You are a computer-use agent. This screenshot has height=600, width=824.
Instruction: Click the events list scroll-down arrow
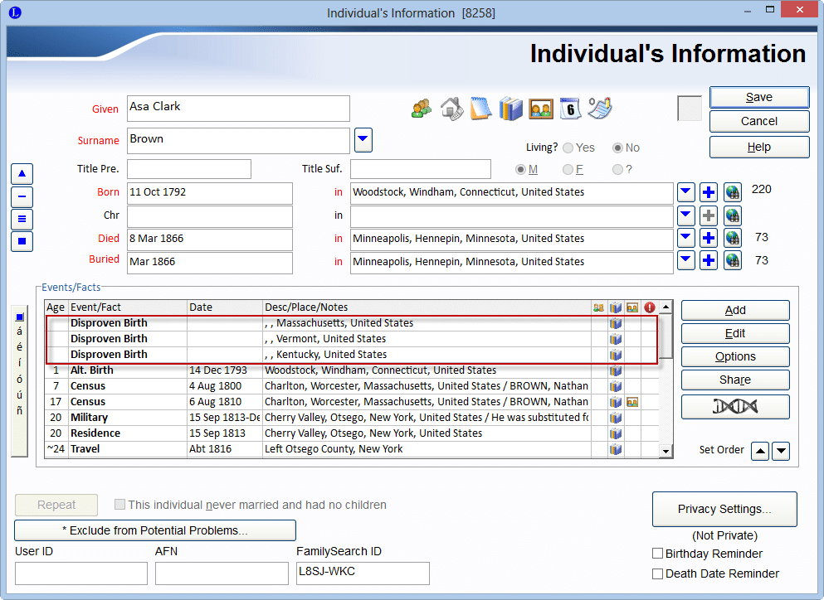click(x=666, y=452)
